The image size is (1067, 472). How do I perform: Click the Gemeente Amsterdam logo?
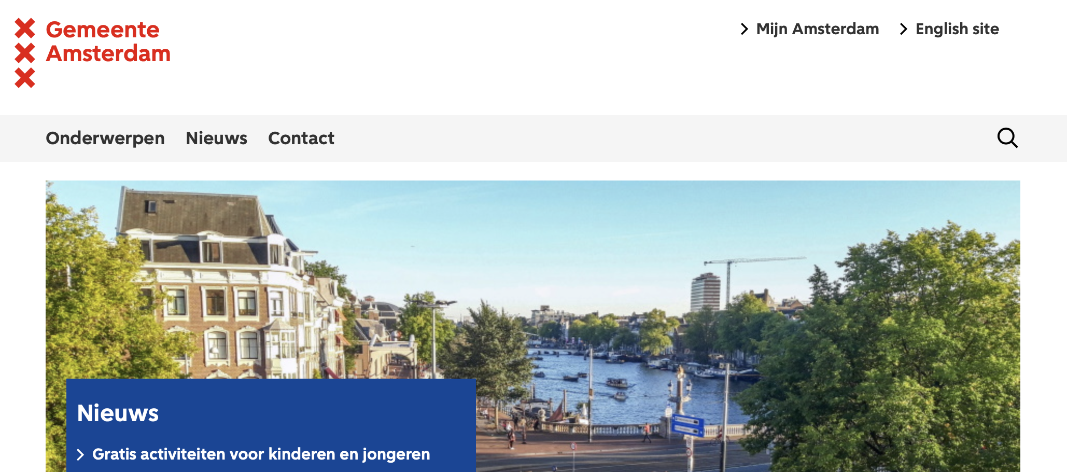point(92,53)
